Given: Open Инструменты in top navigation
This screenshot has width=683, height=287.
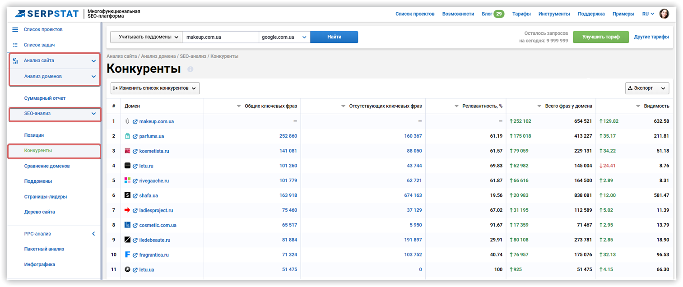Looking at the screenshot, I should (x=554, y=14).
